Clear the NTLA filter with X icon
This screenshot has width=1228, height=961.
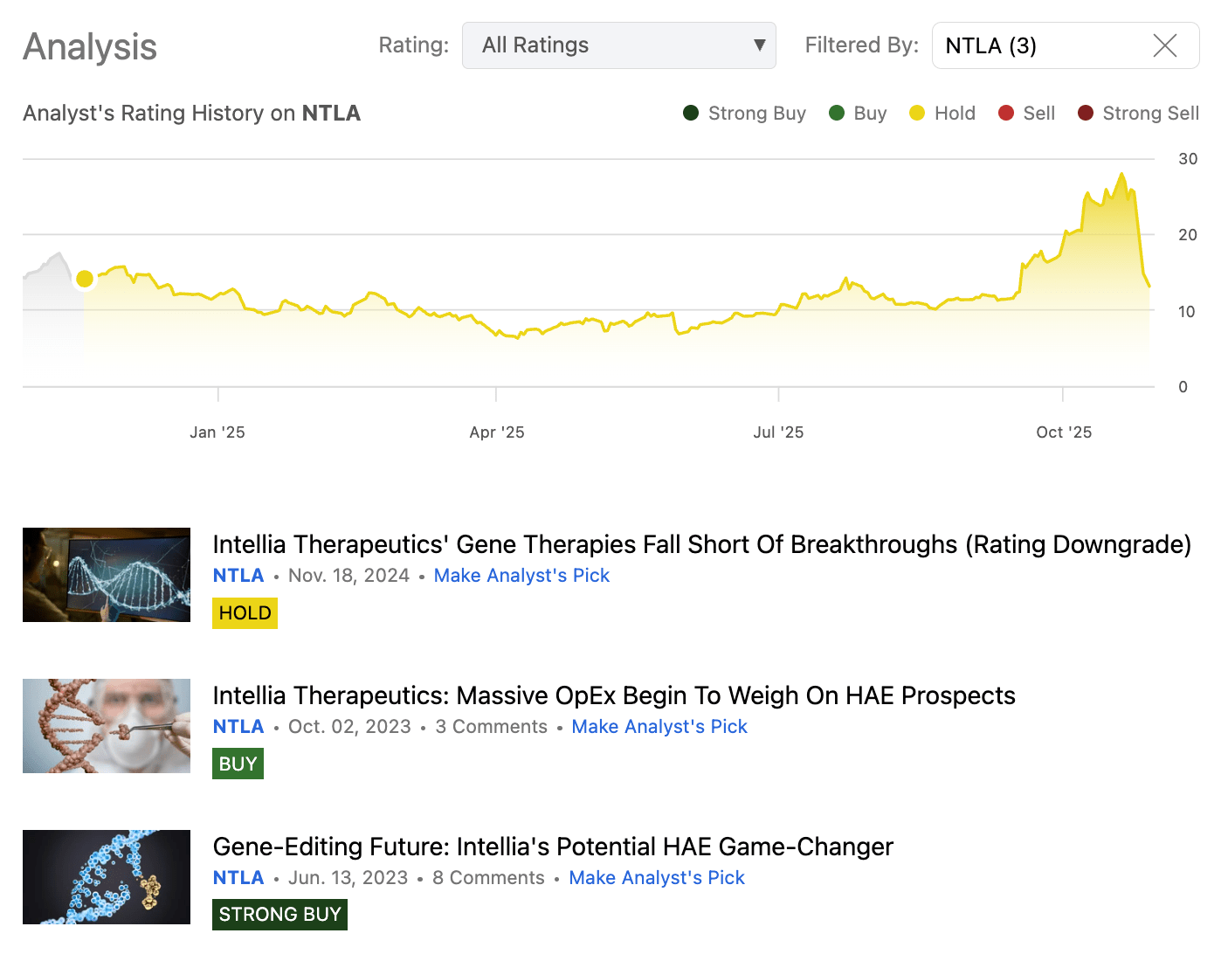(1164, 45)
